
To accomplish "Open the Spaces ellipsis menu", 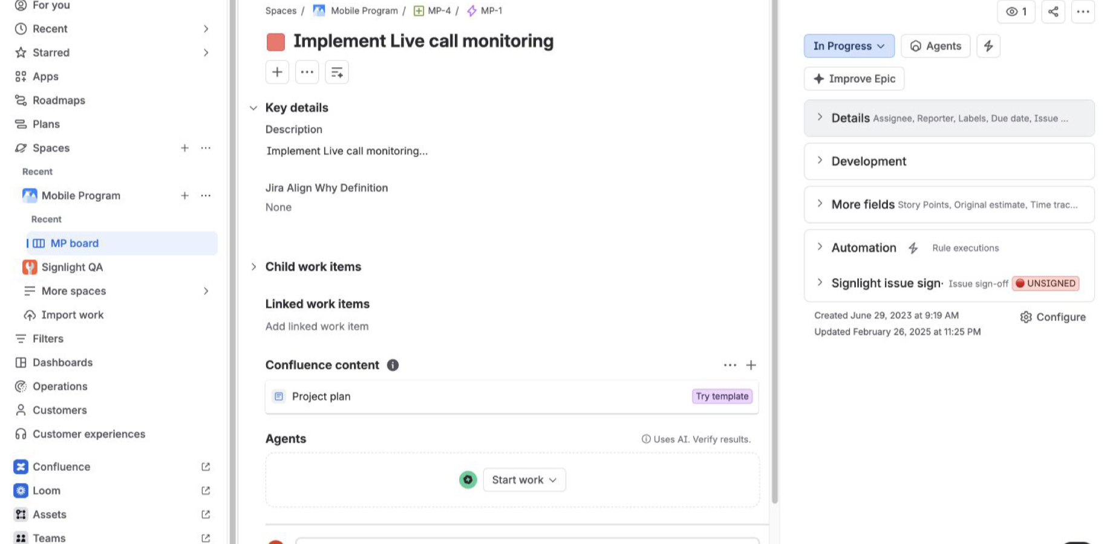I will pyautogui.click(x=206, y=148).
